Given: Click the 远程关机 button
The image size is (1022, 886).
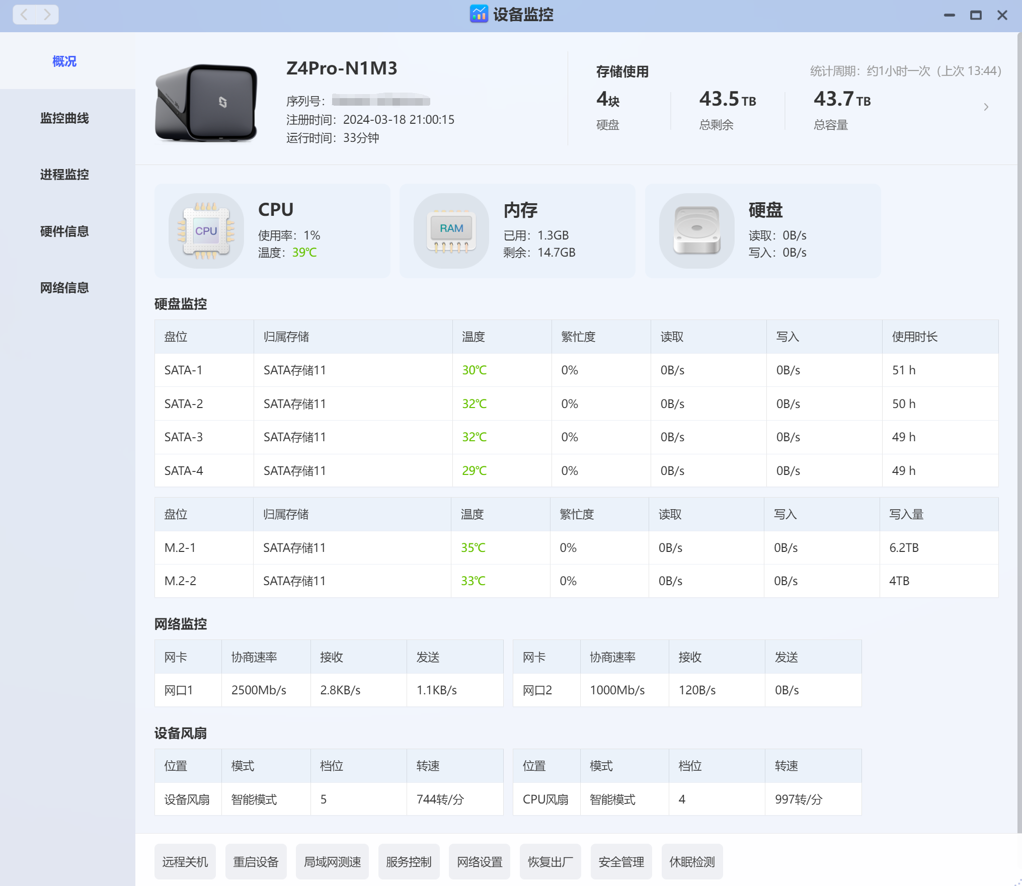Looking at the screenshot, I should tap(185, 862).
